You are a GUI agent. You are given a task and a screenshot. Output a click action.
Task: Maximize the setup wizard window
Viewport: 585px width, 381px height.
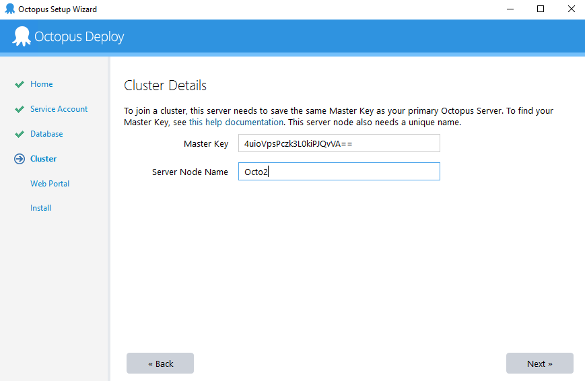point(540,9)
